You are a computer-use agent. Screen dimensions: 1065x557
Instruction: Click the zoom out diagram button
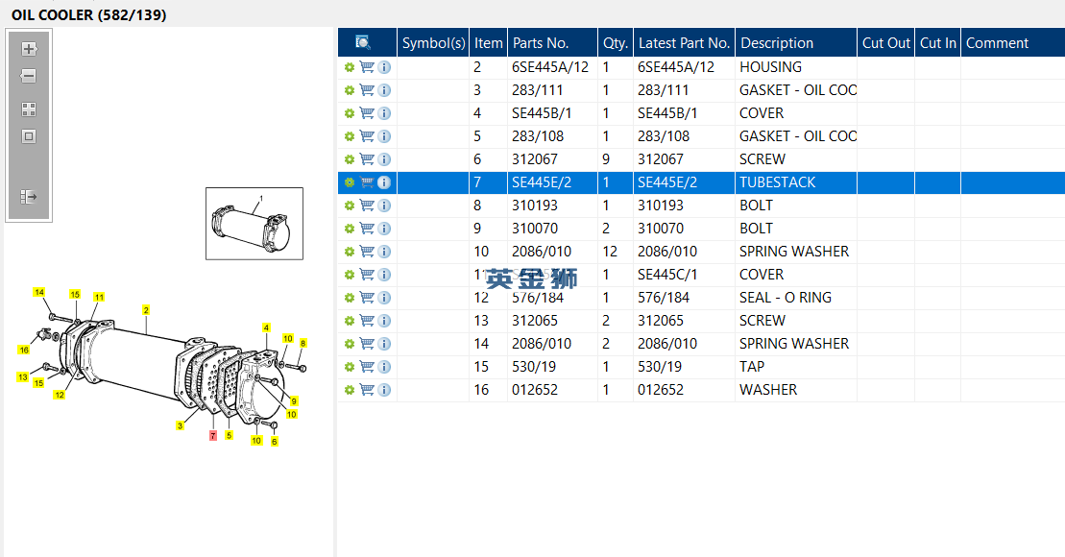pos(29,76)
